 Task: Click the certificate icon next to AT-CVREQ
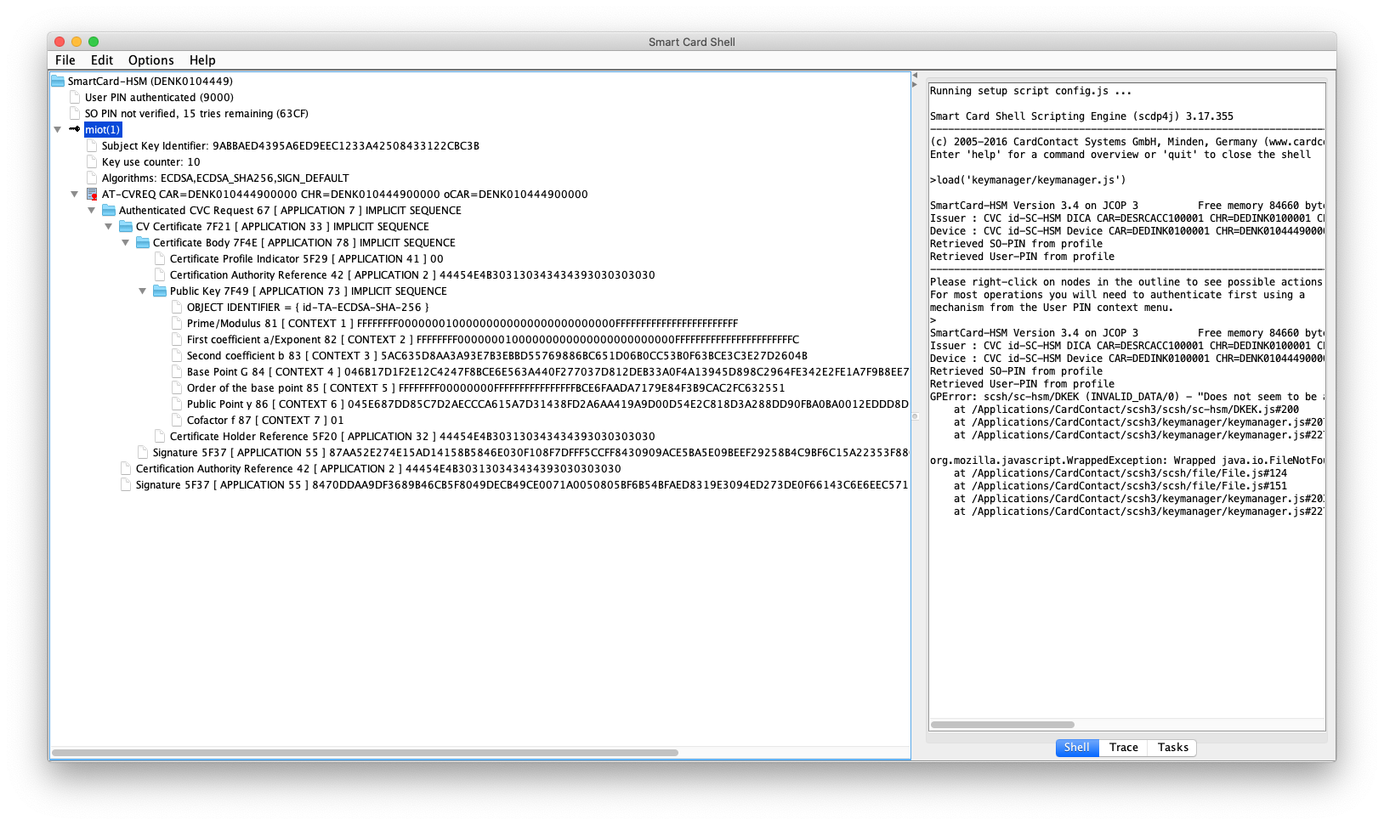[92, 194]
